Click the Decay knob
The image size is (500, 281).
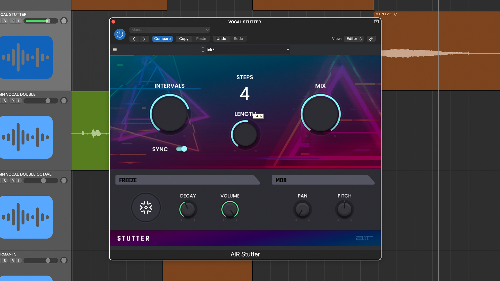[188, 209]
